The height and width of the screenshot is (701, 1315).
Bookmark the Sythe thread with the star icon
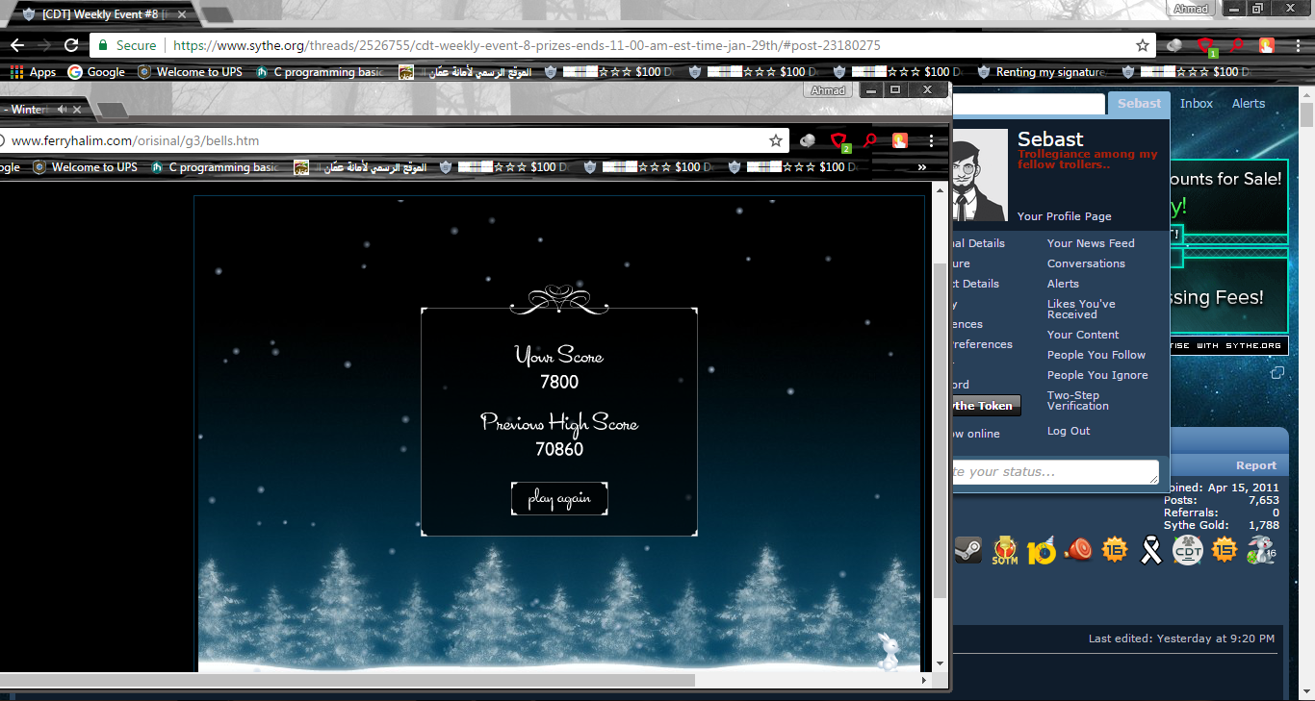(x=1143, y=45)
